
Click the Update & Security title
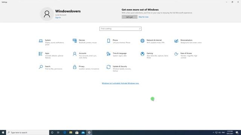[120, 66]
